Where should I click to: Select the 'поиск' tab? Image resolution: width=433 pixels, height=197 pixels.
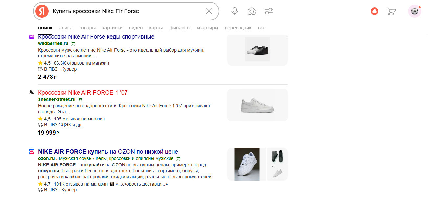coord(45,28)
